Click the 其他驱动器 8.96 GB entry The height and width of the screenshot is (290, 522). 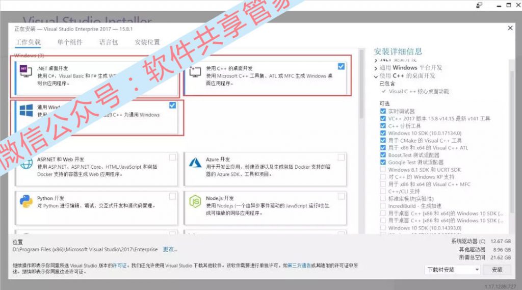pyautogui.click(x=485, y=249)
